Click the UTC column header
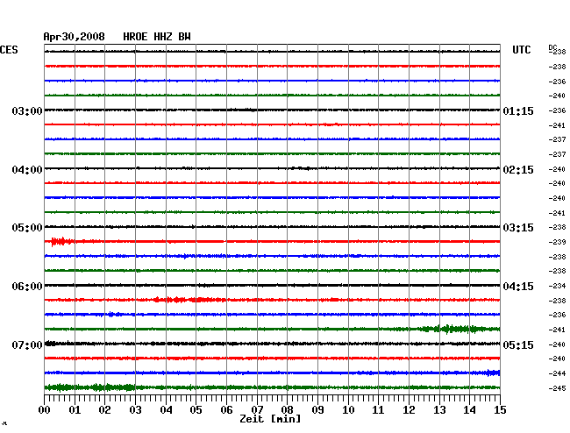 tap(521, 50)
